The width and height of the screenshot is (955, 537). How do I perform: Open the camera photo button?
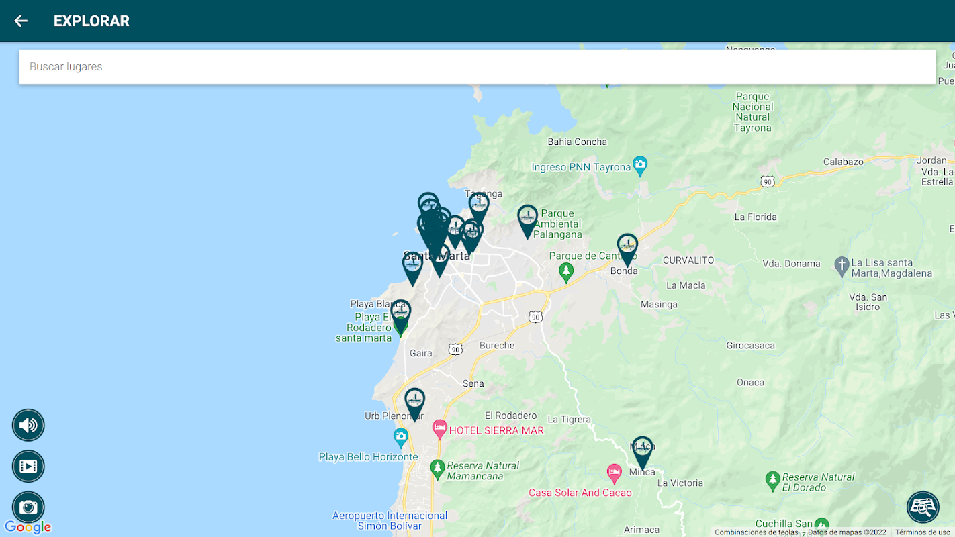[28, 507]
